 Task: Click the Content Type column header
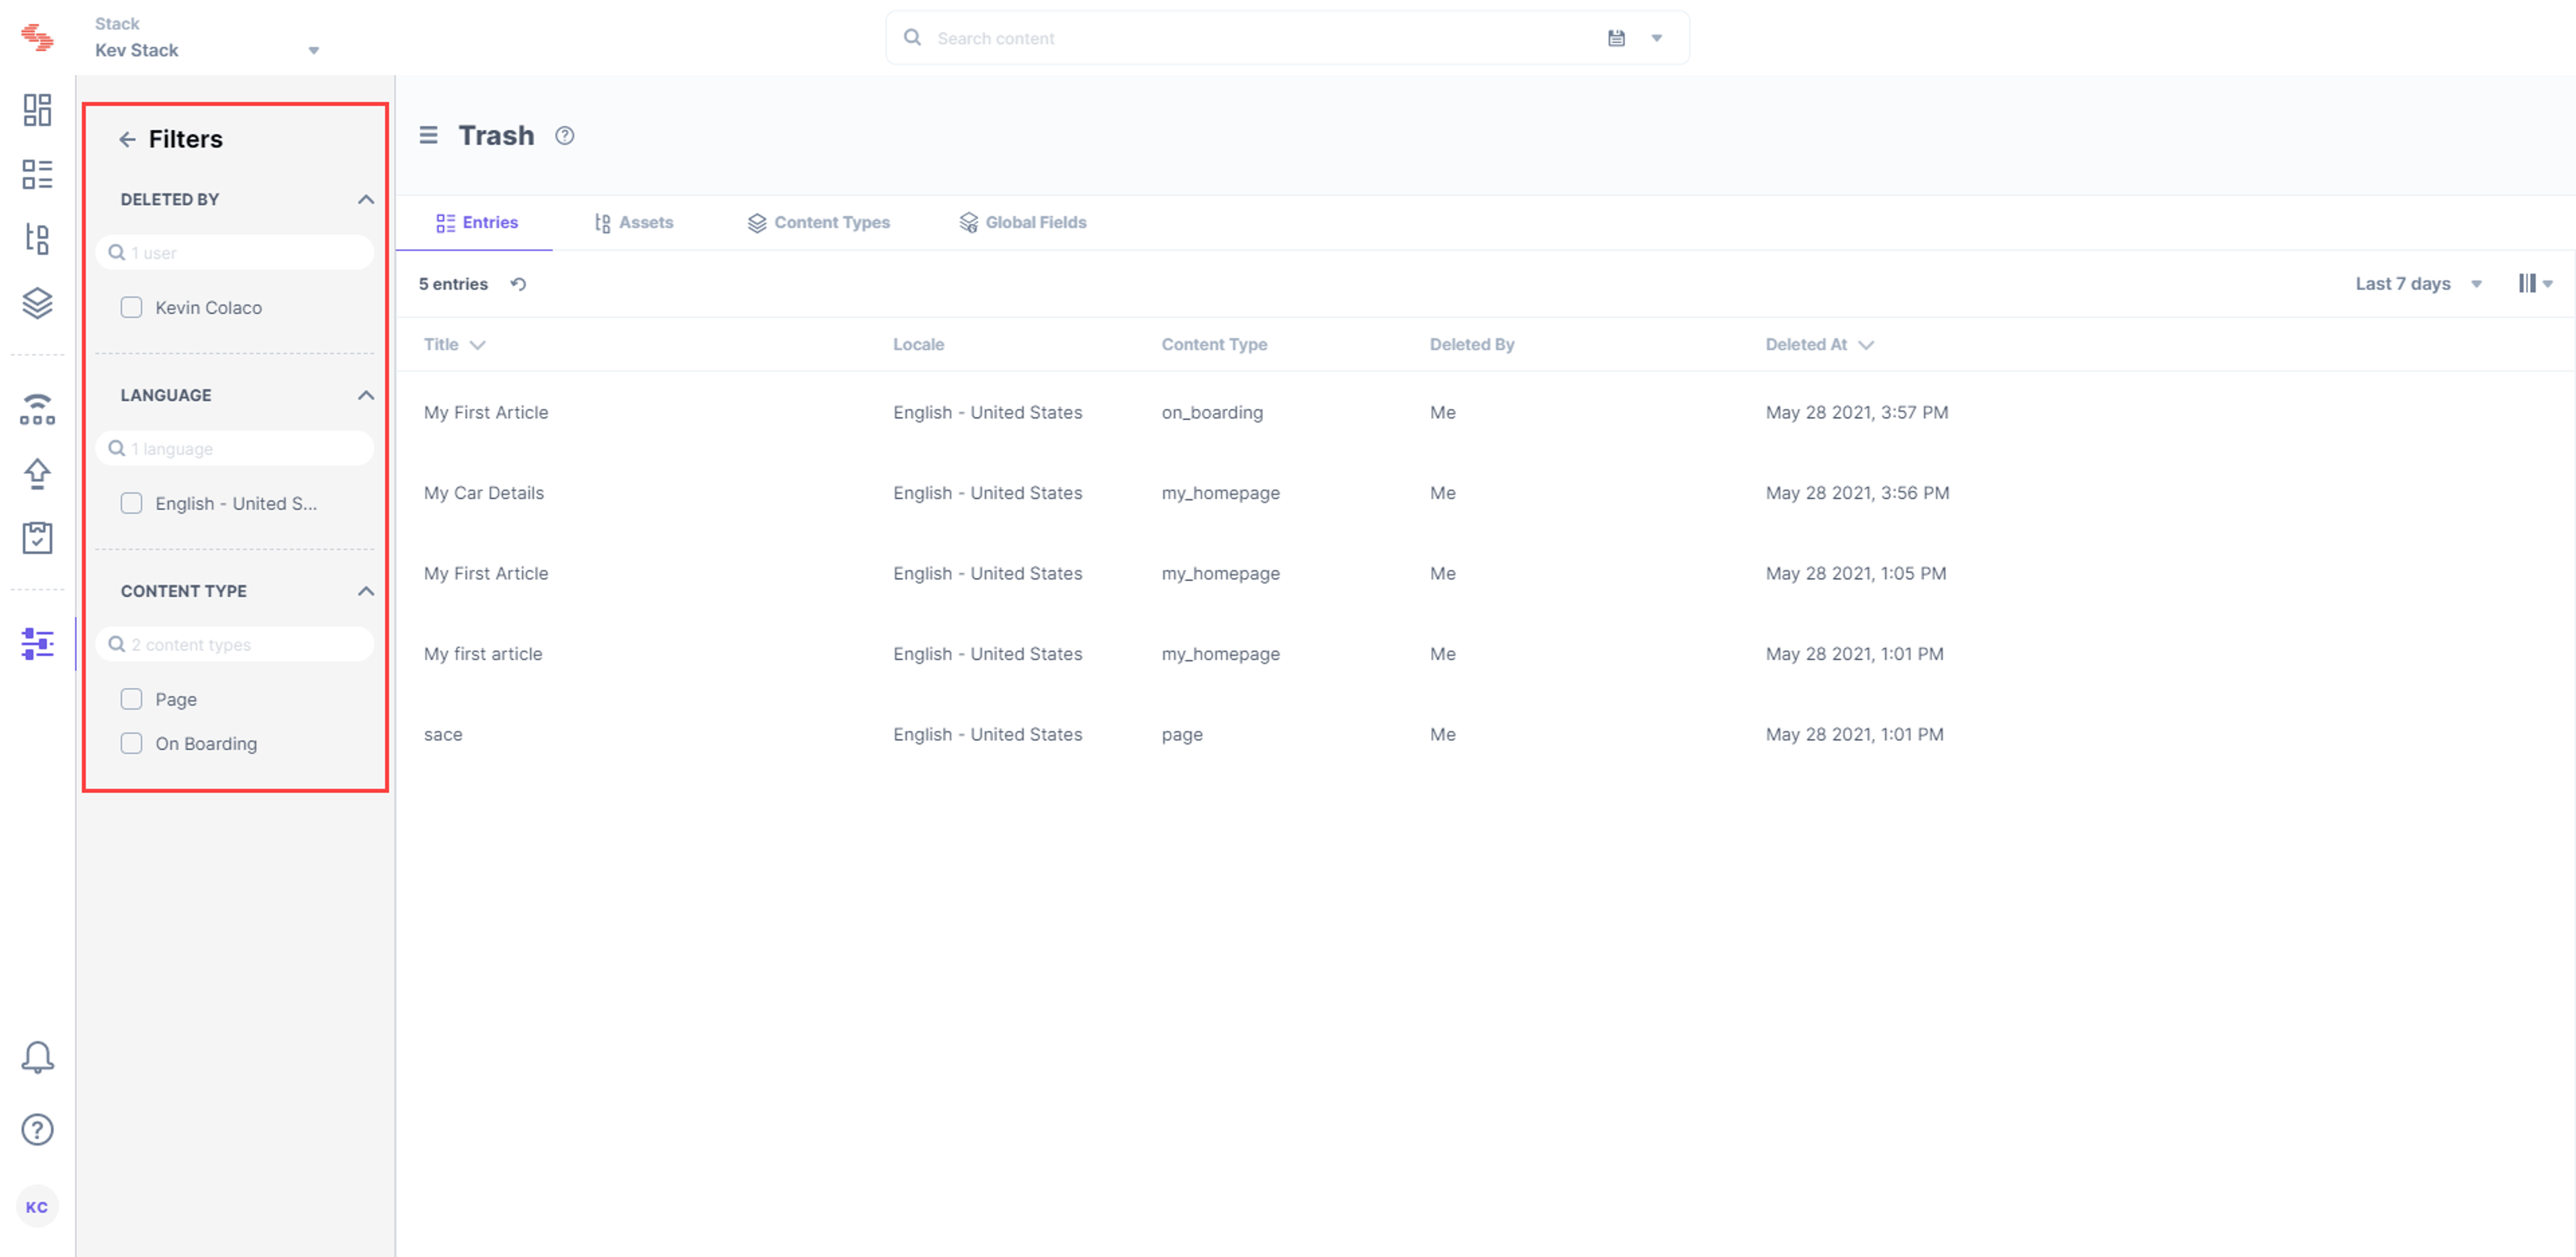click(1214, 344)
